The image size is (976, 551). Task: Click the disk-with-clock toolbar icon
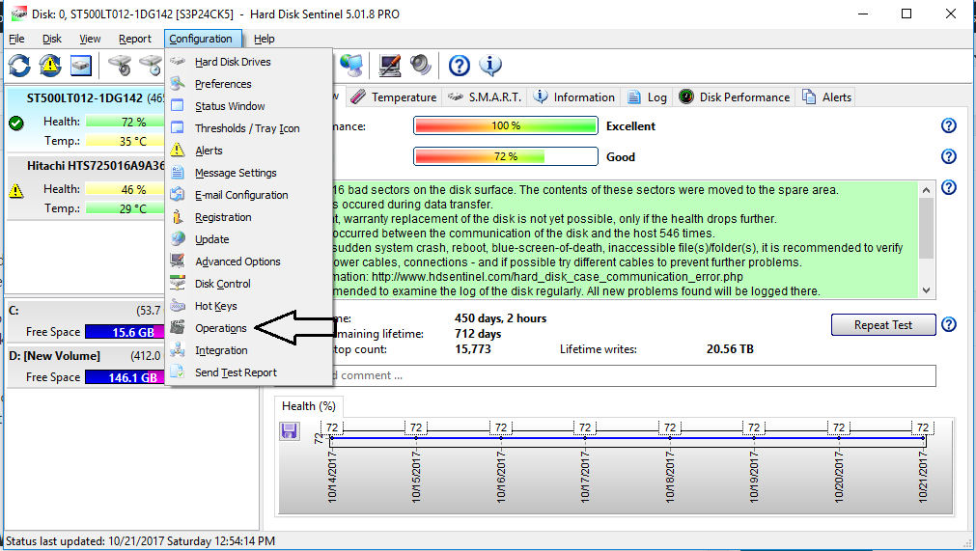point(152,65)
